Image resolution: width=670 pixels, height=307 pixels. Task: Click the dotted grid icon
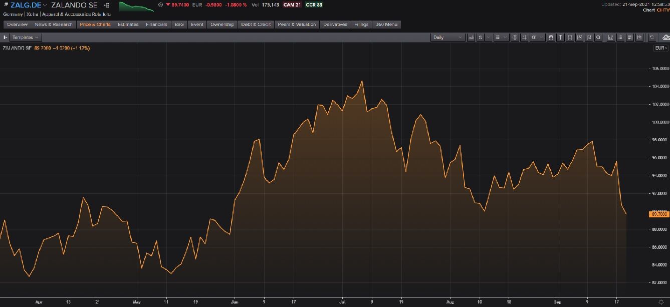coord(620,38)
